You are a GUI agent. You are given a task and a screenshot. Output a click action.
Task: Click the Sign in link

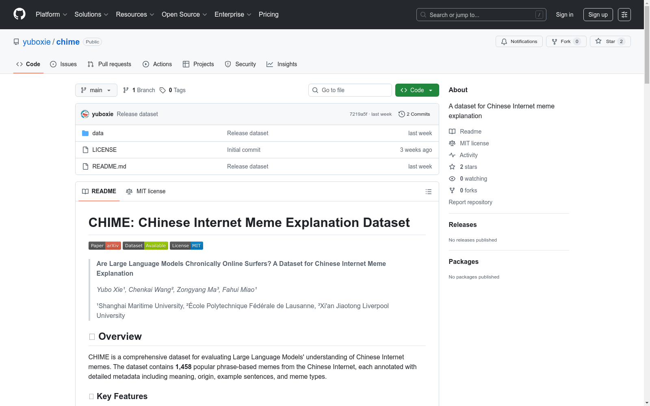[x=565, y=15]
